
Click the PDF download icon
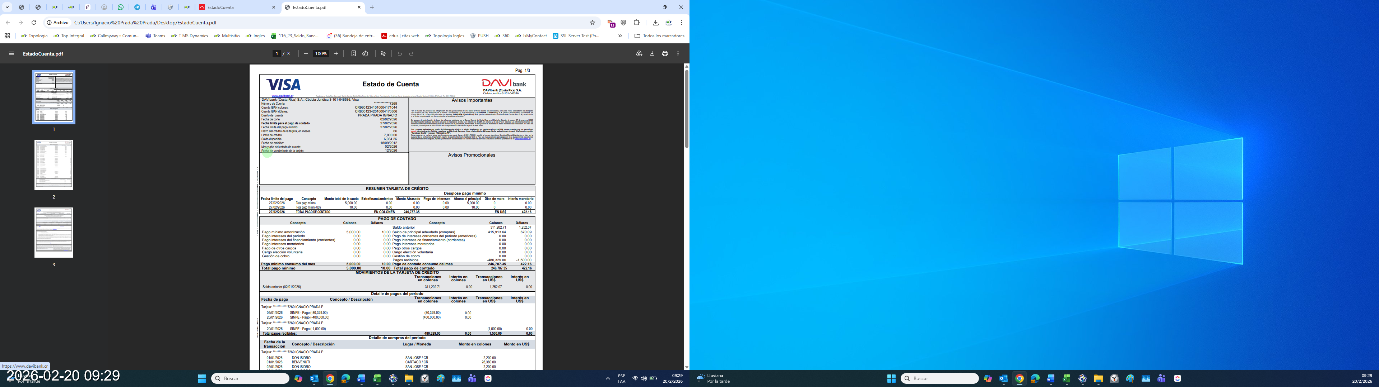652,53
